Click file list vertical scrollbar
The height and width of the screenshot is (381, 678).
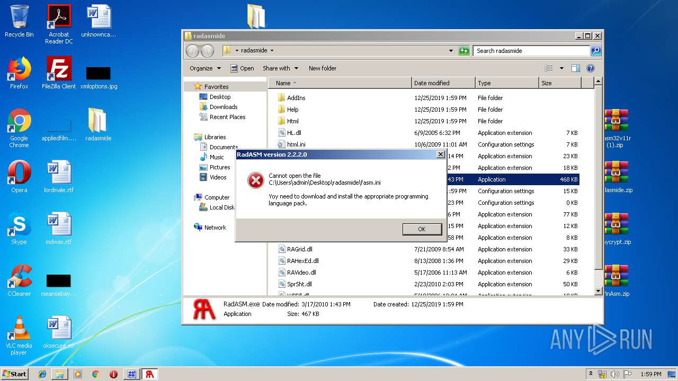tap(598, 186)
